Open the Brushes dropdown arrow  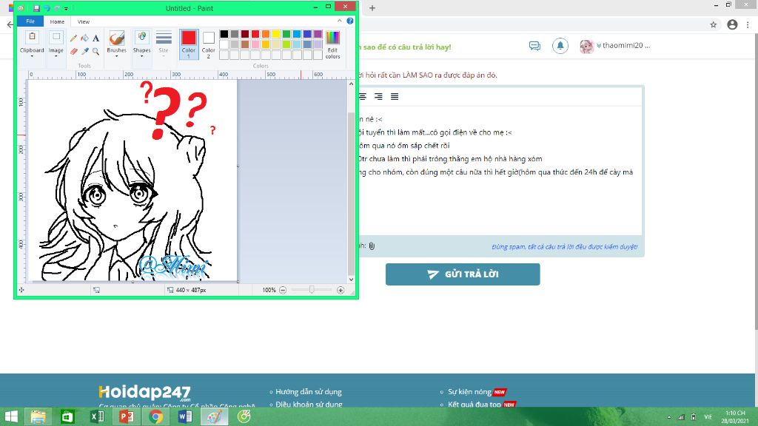[116, 56]
